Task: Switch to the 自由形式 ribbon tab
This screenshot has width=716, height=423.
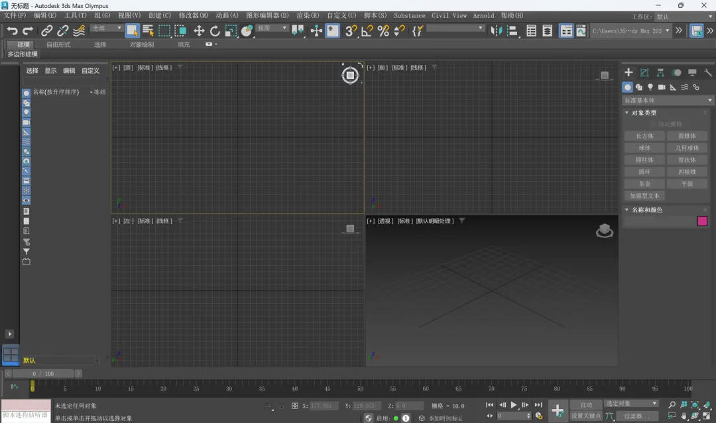Action: 58,44
